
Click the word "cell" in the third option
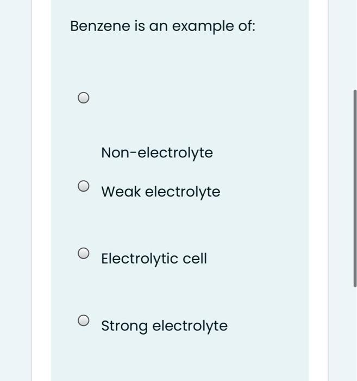coord(195,259)
